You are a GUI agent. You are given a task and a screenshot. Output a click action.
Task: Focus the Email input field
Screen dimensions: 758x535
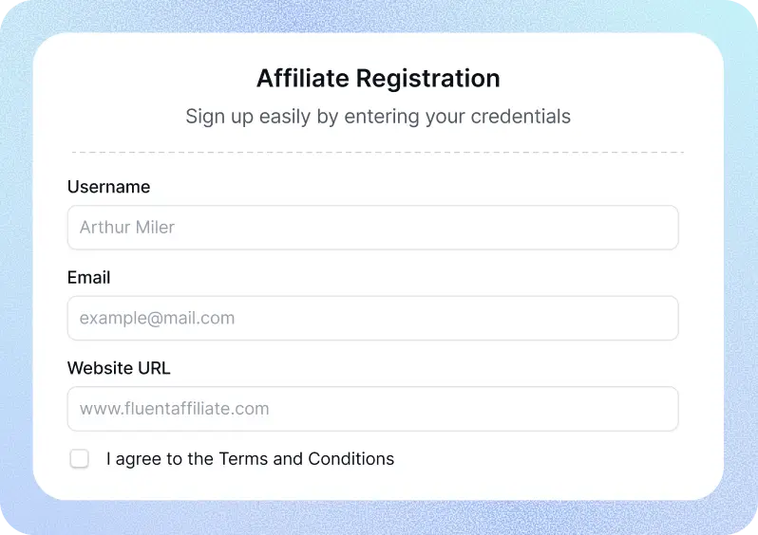click(372, 319)
